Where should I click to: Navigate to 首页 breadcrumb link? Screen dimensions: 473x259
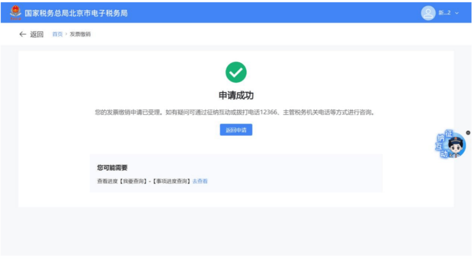point(57,34)
